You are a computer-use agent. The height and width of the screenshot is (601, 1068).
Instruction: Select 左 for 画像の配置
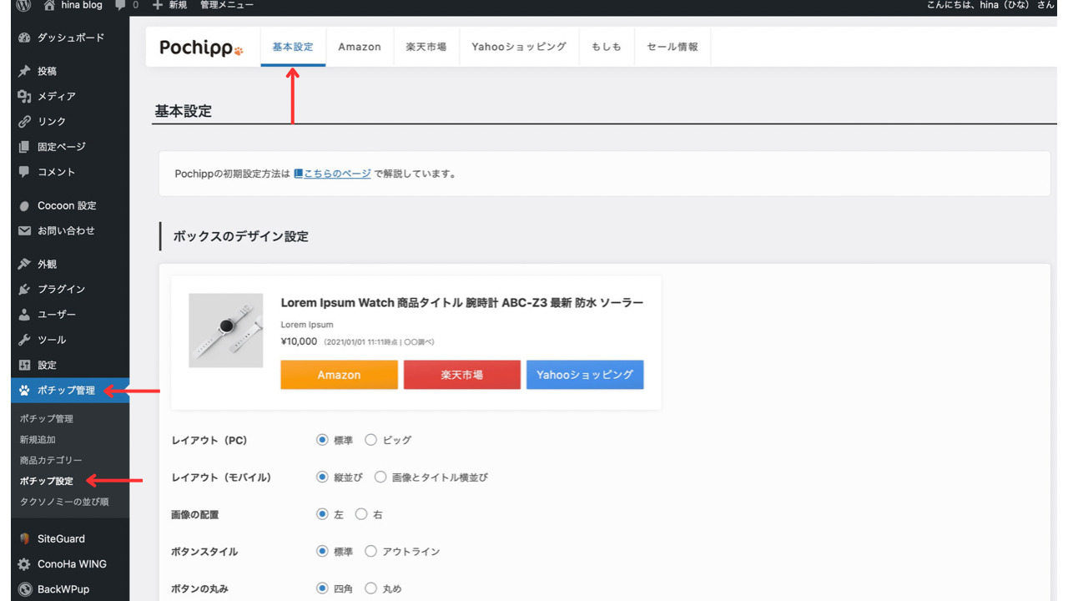[x=322, y=514]
